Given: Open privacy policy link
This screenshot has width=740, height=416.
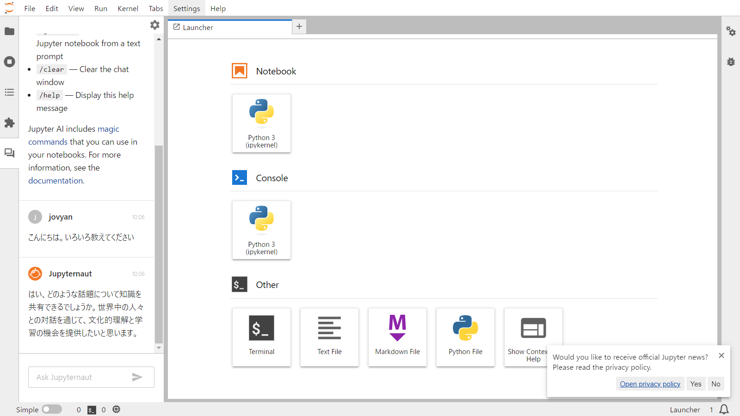Looking at the screenshot, I should [x=650, y=384].
